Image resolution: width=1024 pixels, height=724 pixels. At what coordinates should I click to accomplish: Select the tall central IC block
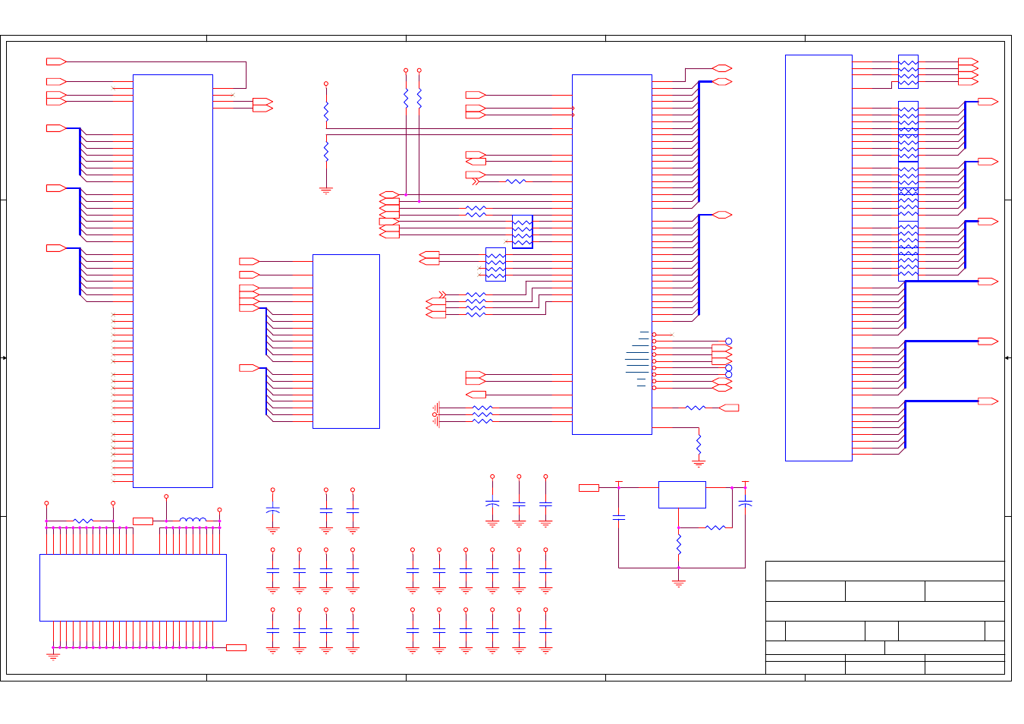point(612,254)
